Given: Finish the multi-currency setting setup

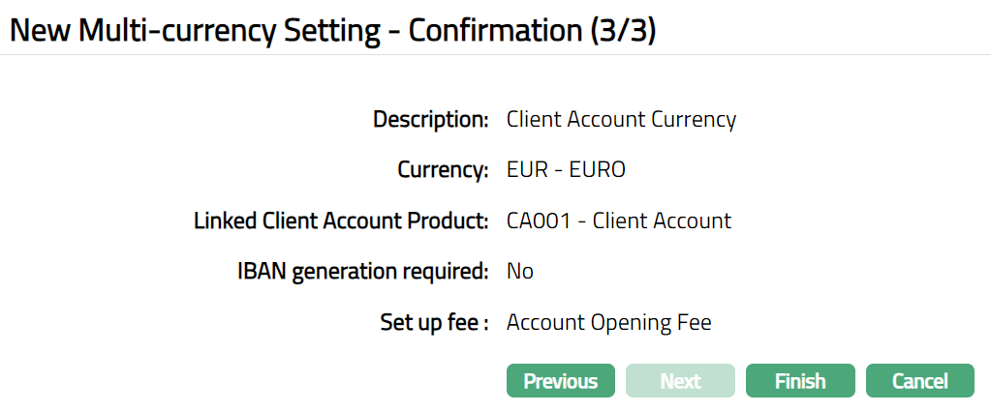Looking at the screenshot, I should (799, 381).
